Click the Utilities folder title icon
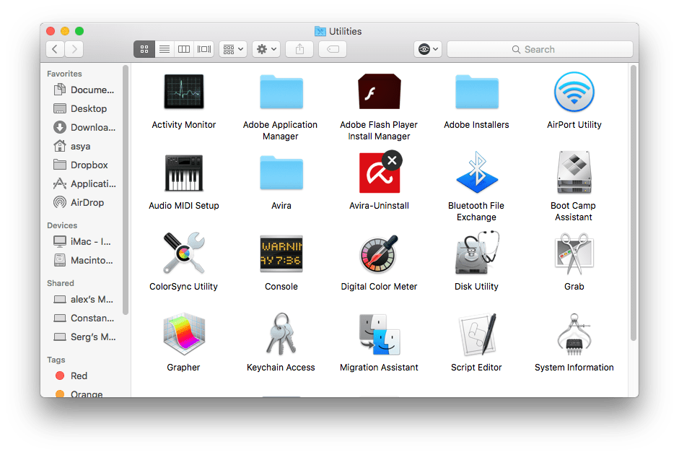 pyautogui.click(x=320, y=31)
